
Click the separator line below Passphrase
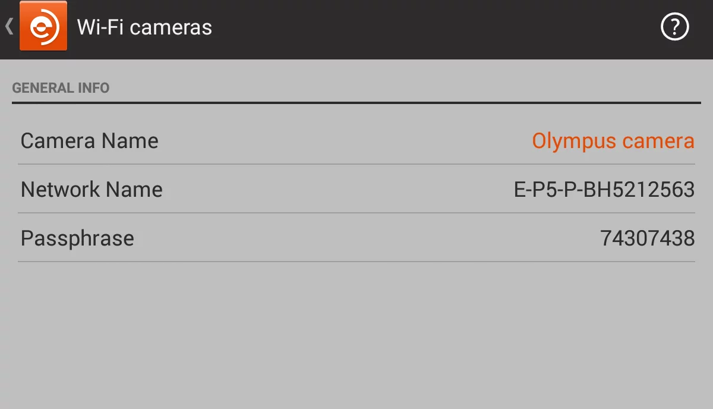[356, 262]
